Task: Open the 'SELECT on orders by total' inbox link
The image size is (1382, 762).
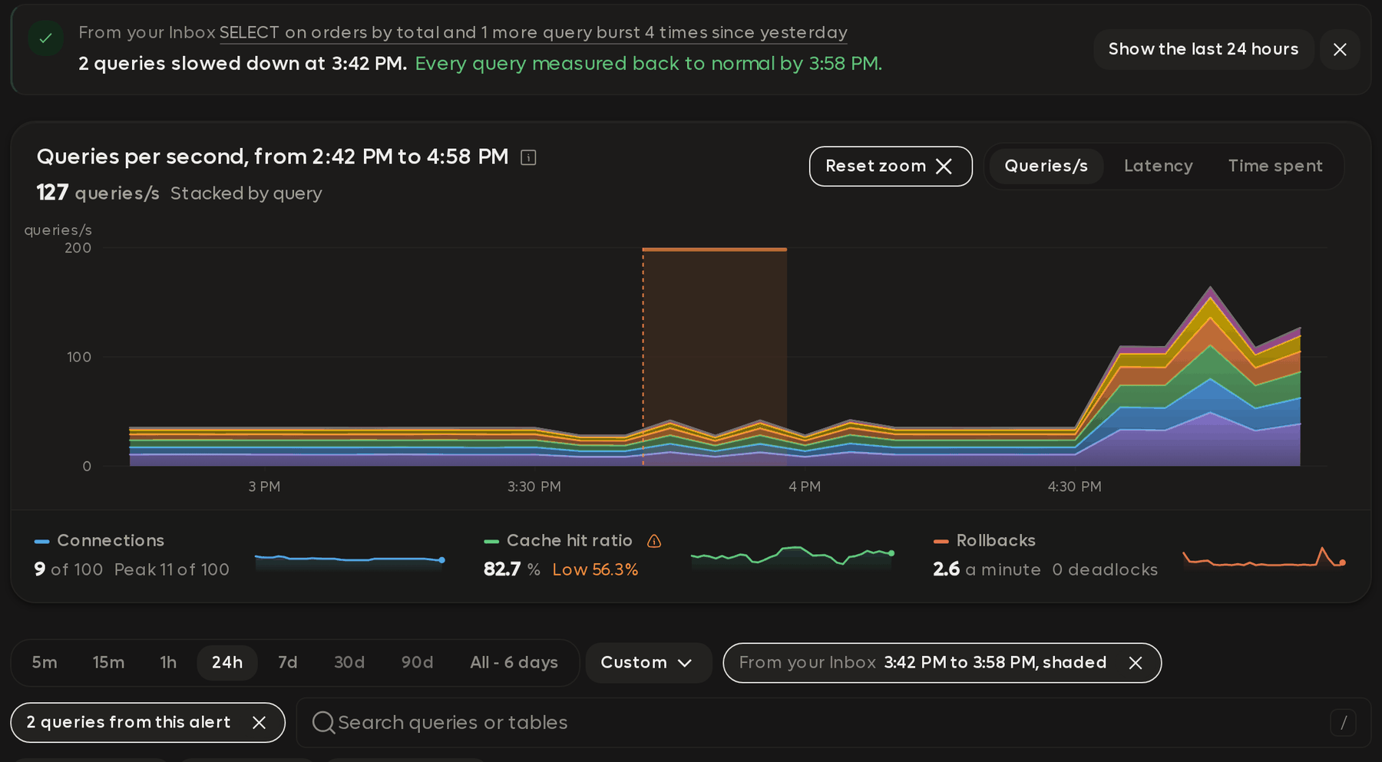Action: (x=534, y=32)
